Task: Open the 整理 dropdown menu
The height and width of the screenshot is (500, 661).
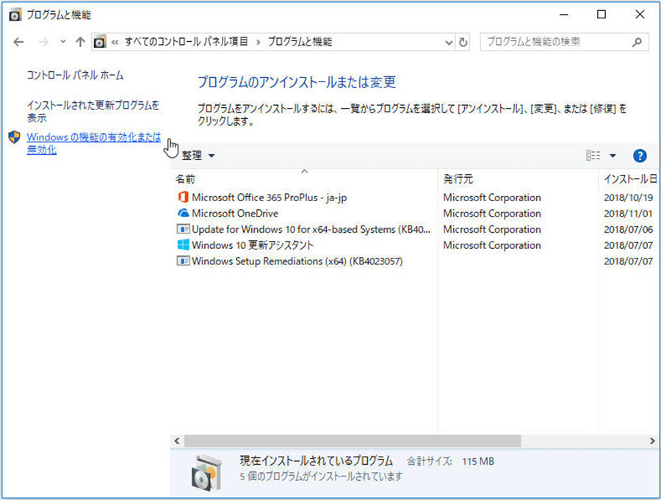Action: [198, 156]
